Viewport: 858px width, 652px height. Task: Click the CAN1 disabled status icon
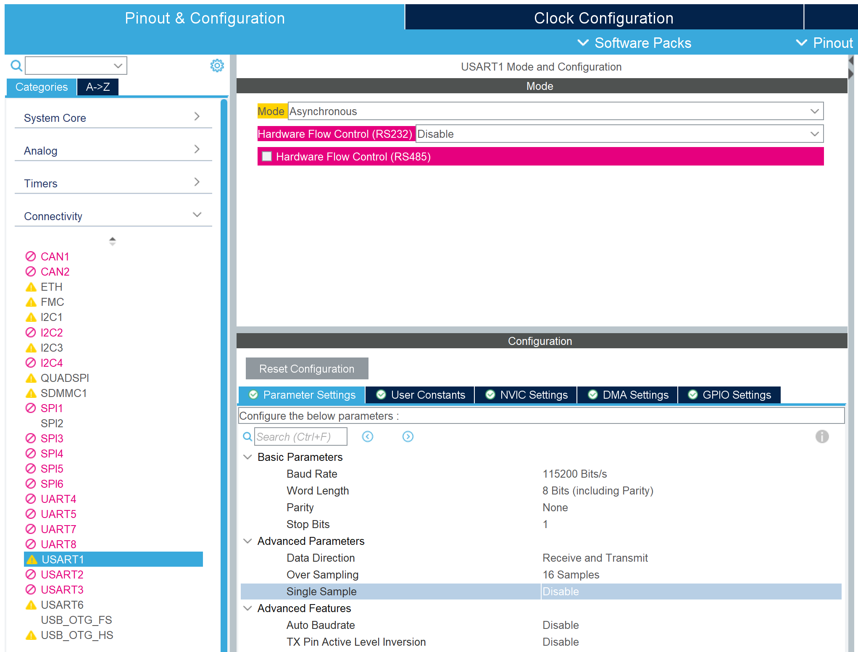pos(31,256)
